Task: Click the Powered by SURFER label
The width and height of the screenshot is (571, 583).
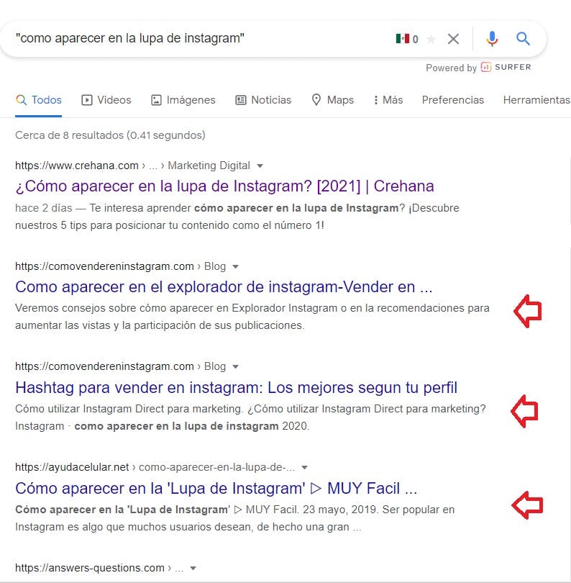Action: tap(478, 68)
